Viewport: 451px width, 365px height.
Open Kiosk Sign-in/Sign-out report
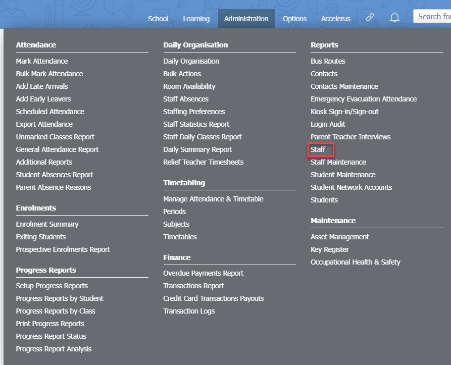click(x=343, y=111)
